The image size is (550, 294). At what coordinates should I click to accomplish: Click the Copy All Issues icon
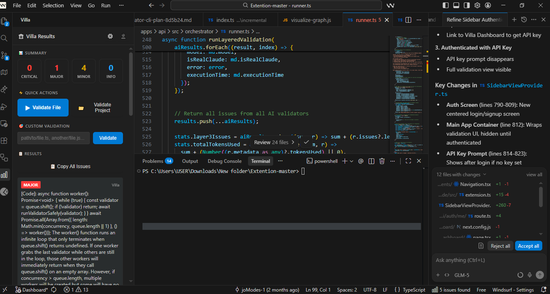click(53, 166)
